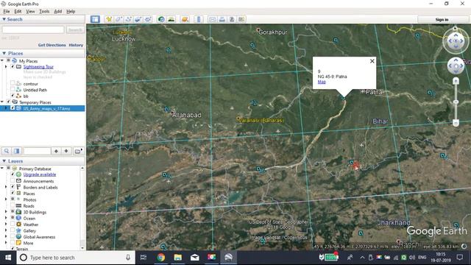Expand the US_Army_maps kmz tree arrow
Image resolution: width=471 pixels, height=265 pixels.
[x=6, y=108]
